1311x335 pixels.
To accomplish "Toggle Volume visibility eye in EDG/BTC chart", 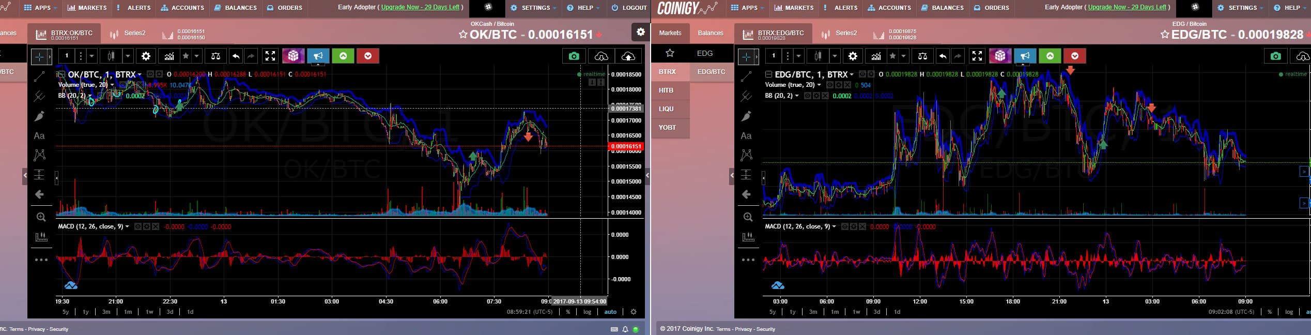I will click(830, 85).
